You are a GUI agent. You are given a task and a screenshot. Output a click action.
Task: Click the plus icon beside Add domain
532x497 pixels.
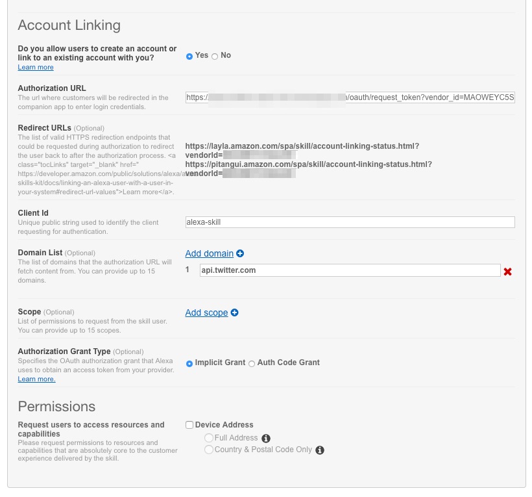pos(240,253)
